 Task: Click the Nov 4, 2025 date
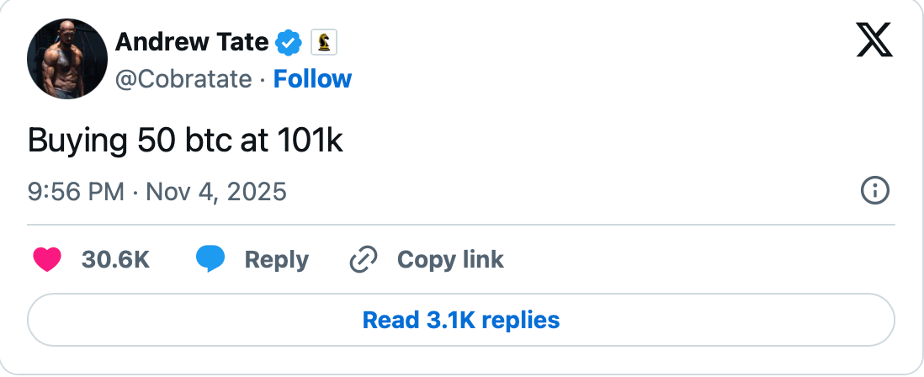216,193
